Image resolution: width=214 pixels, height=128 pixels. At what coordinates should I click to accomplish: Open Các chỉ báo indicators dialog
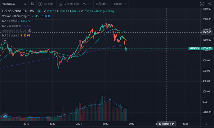(69, 4)
